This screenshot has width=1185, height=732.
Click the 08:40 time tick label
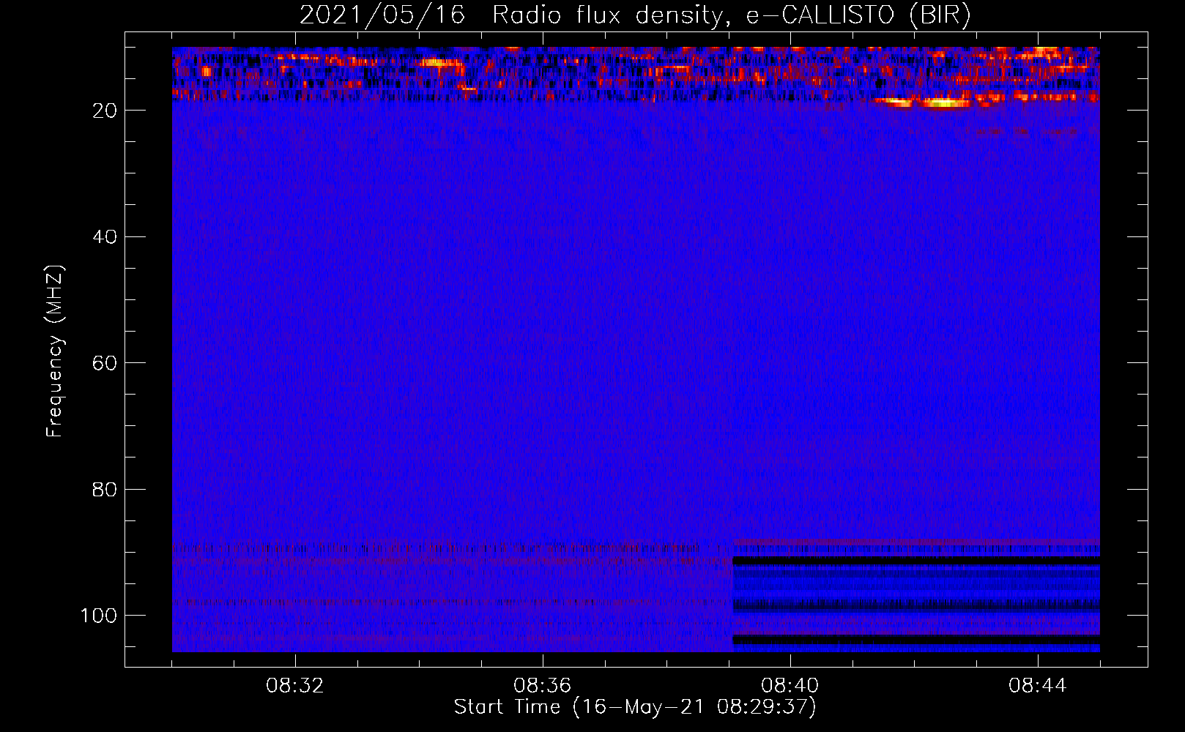click(790, 686)
